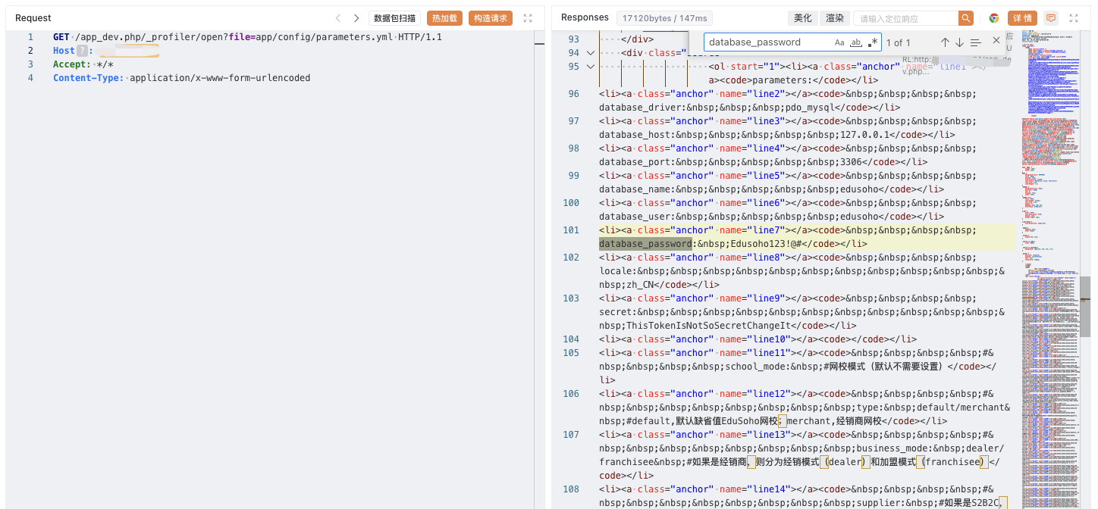This screenshot has width=1098, height=509.
Task: Expand the Responses panel to fullscreen
Action: click(1074, 18)
